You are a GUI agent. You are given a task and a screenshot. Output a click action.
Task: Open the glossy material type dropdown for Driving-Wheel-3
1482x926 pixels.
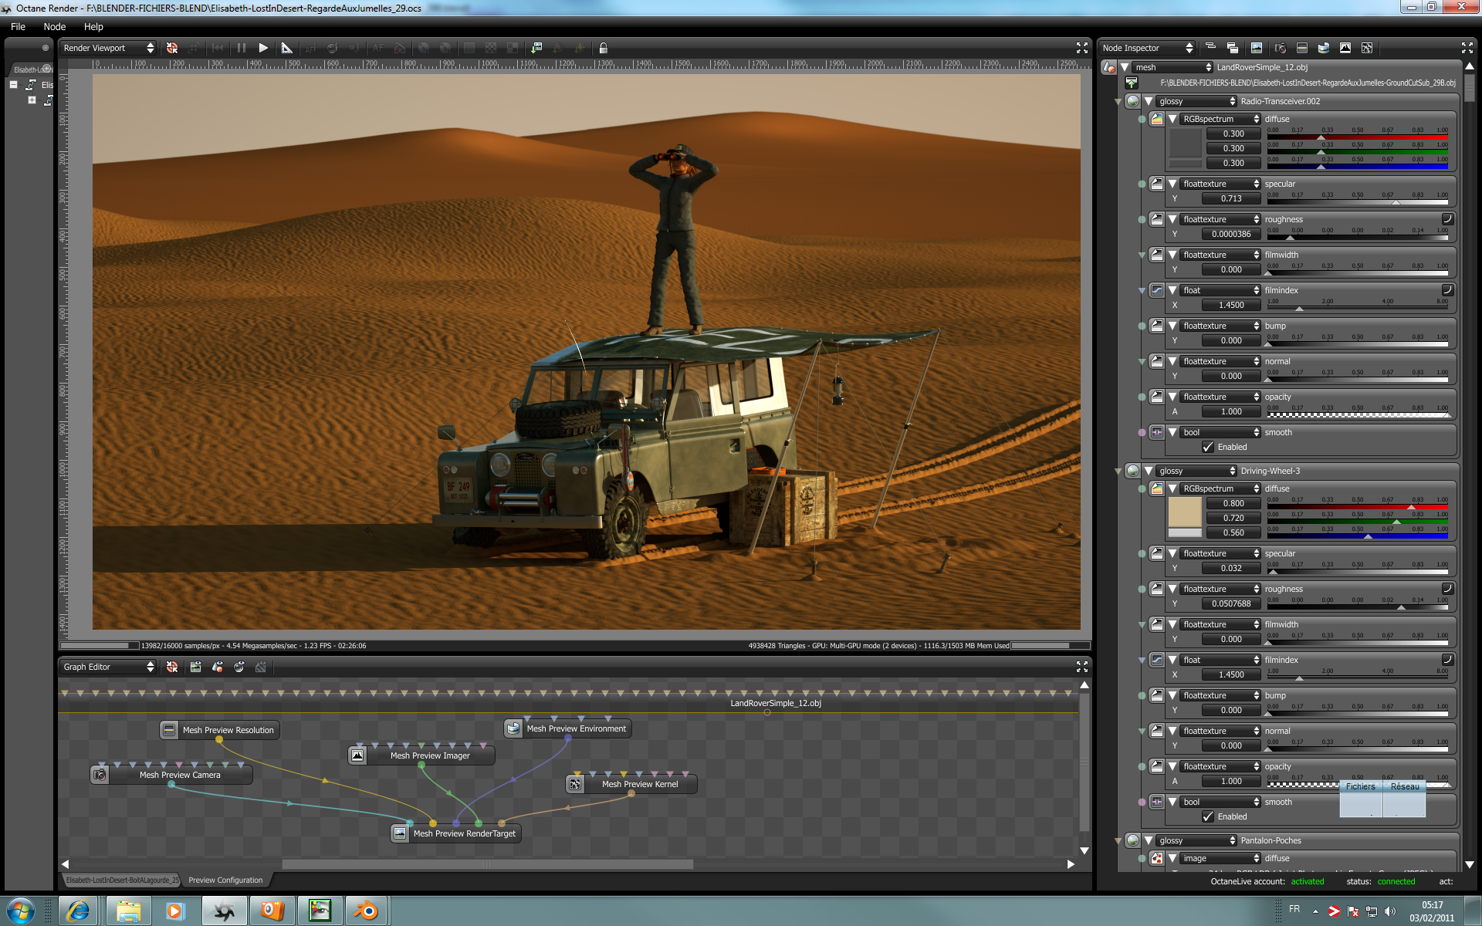(x=1196, y=471)
